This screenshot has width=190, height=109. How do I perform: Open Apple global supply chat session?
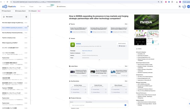pos(15,23)
